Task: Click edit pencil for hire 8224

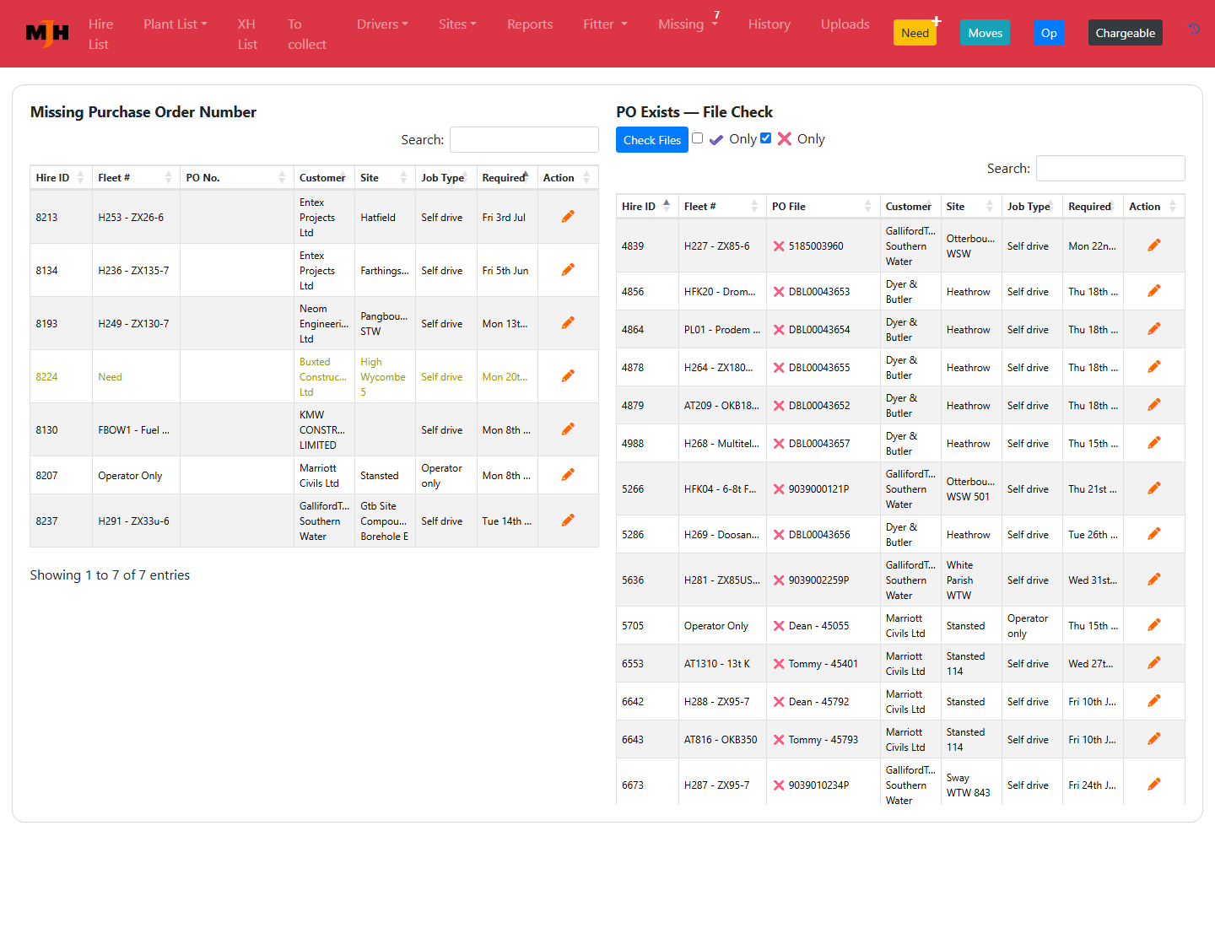Action: tap(568, 376)
